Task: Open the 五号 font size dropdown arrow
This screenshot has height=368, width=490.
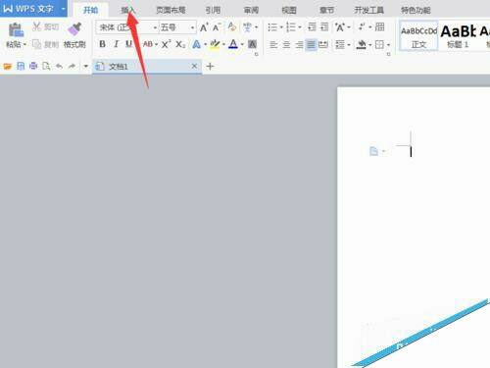Action: coord(193,27)
